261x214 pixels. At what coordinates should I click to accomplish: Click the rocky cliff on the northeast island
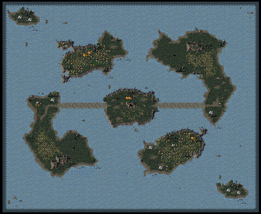pyautogui.click(x=194, y=47)
